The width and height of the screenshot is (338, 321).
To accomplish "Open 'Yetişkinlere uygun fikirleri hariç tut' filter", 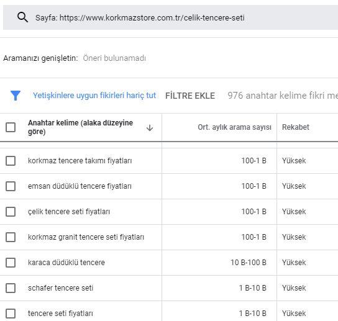I will 94,96.
